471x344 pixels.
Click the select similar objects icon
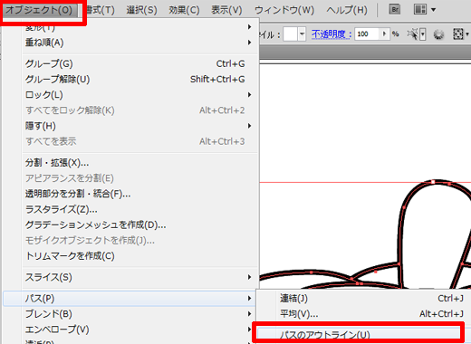413,34
